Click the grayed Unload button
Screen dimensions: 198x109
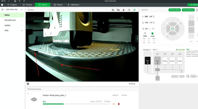pyautogui.click(x=175, y=76)
